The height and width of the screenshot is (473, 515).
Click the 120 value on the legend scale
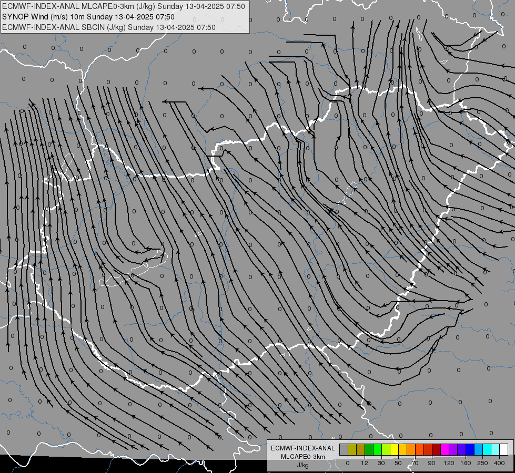tap(449, 463)
